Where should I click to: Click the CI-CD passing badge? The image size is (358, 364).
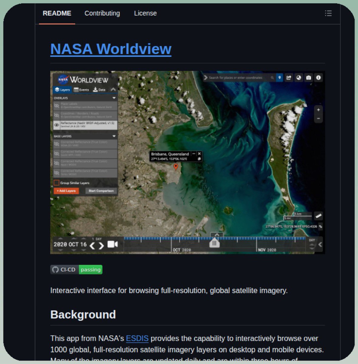click(x=76, y=270)
